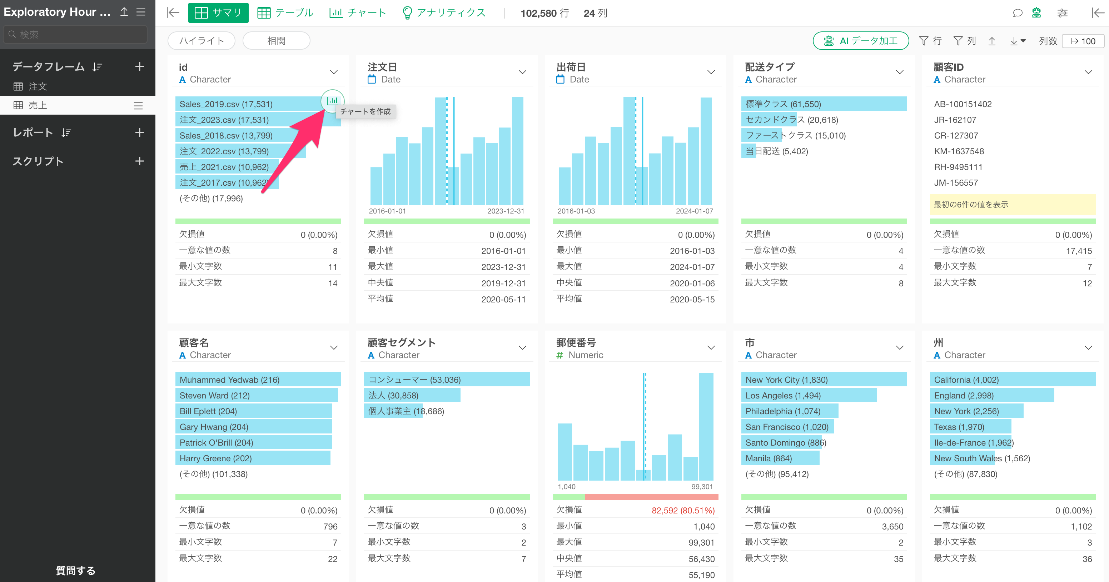This screenshot has height=582, width=1109.
Task: Switch to the テーブル tab
Action: tap(285, 13)
